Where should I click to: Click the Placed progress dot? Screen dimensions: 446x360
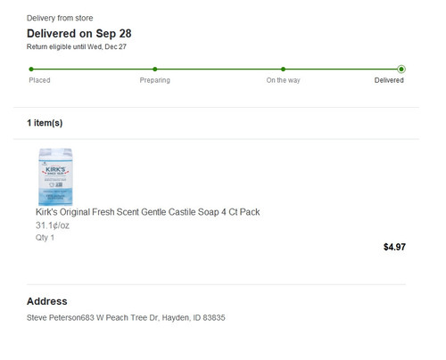click(31, 70)
